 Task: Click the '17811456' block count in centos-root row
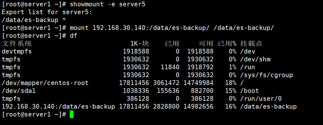coord(134,83)
